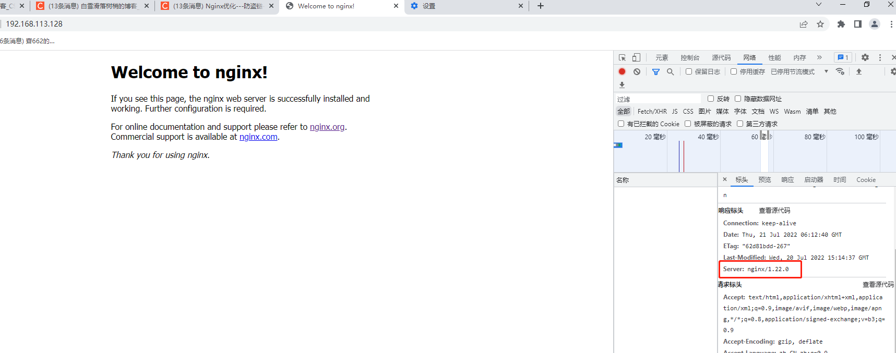Open the 已停用节流模式 throttling dropdown
Image resolution: width=896 pixels, height=353 pixels.
coord(799,71)
